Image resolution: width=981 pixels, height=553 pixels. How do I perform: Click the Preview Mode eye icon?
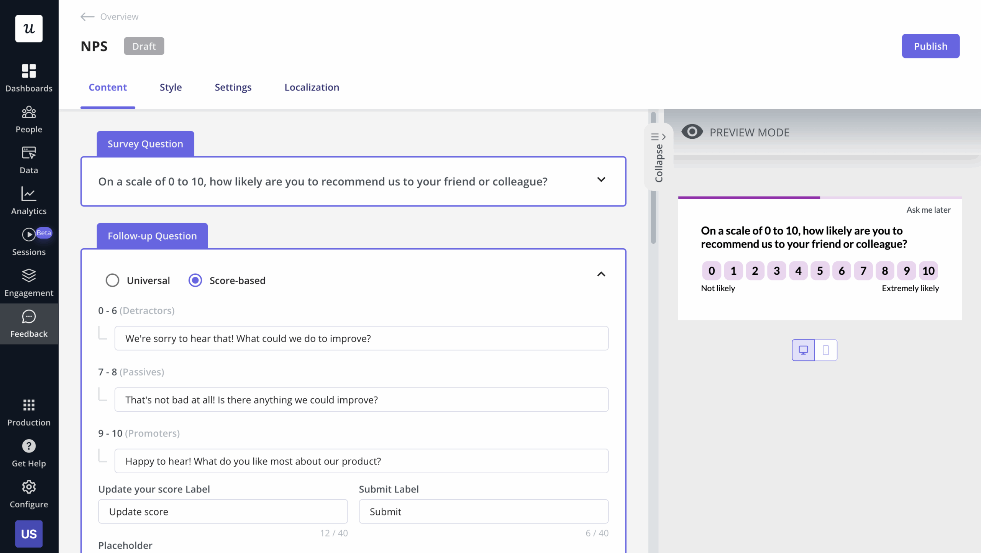point(692,132)
